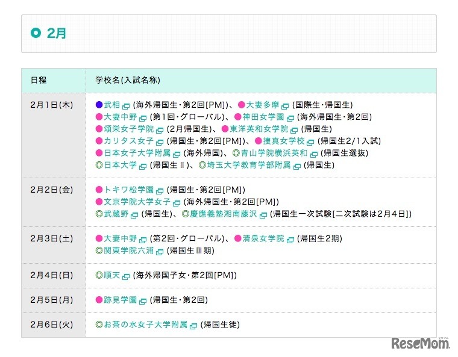Open the 東洋英和女学院 link
This screenshot has width=458, height=357.
click(x=259, y=129)
